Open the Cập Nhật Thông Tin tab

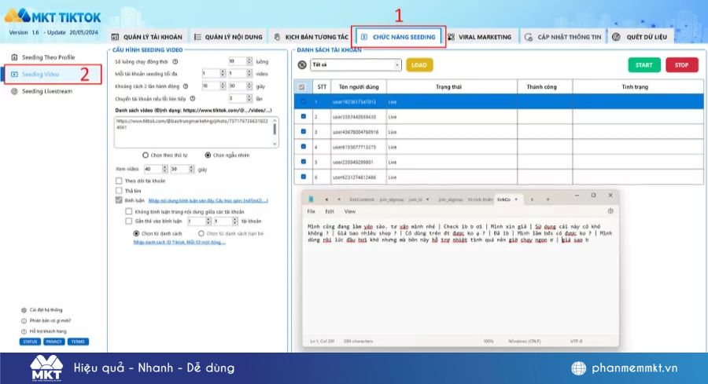click(x=563, y=37)
